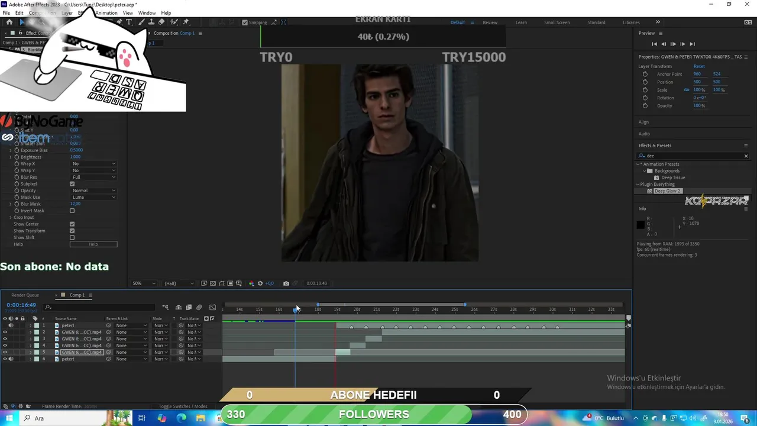Image resolution: width=757 pixels, height=426 pixels.
Task: Expand the Crop Input property
Action: point(10,217)
